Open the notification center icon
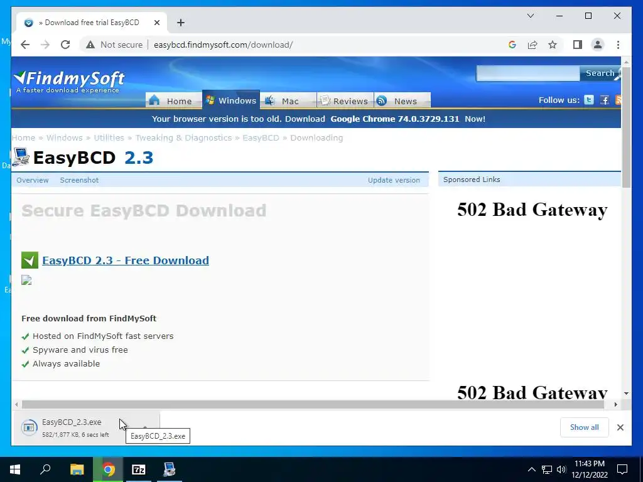This screenshot has width=643, height=482. (x=622, y=469)
